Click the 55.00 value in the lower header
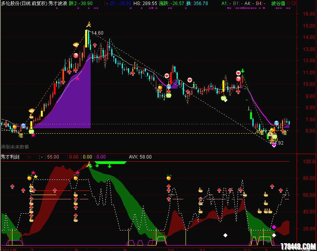The image size is (317, 251). point(53,157)
